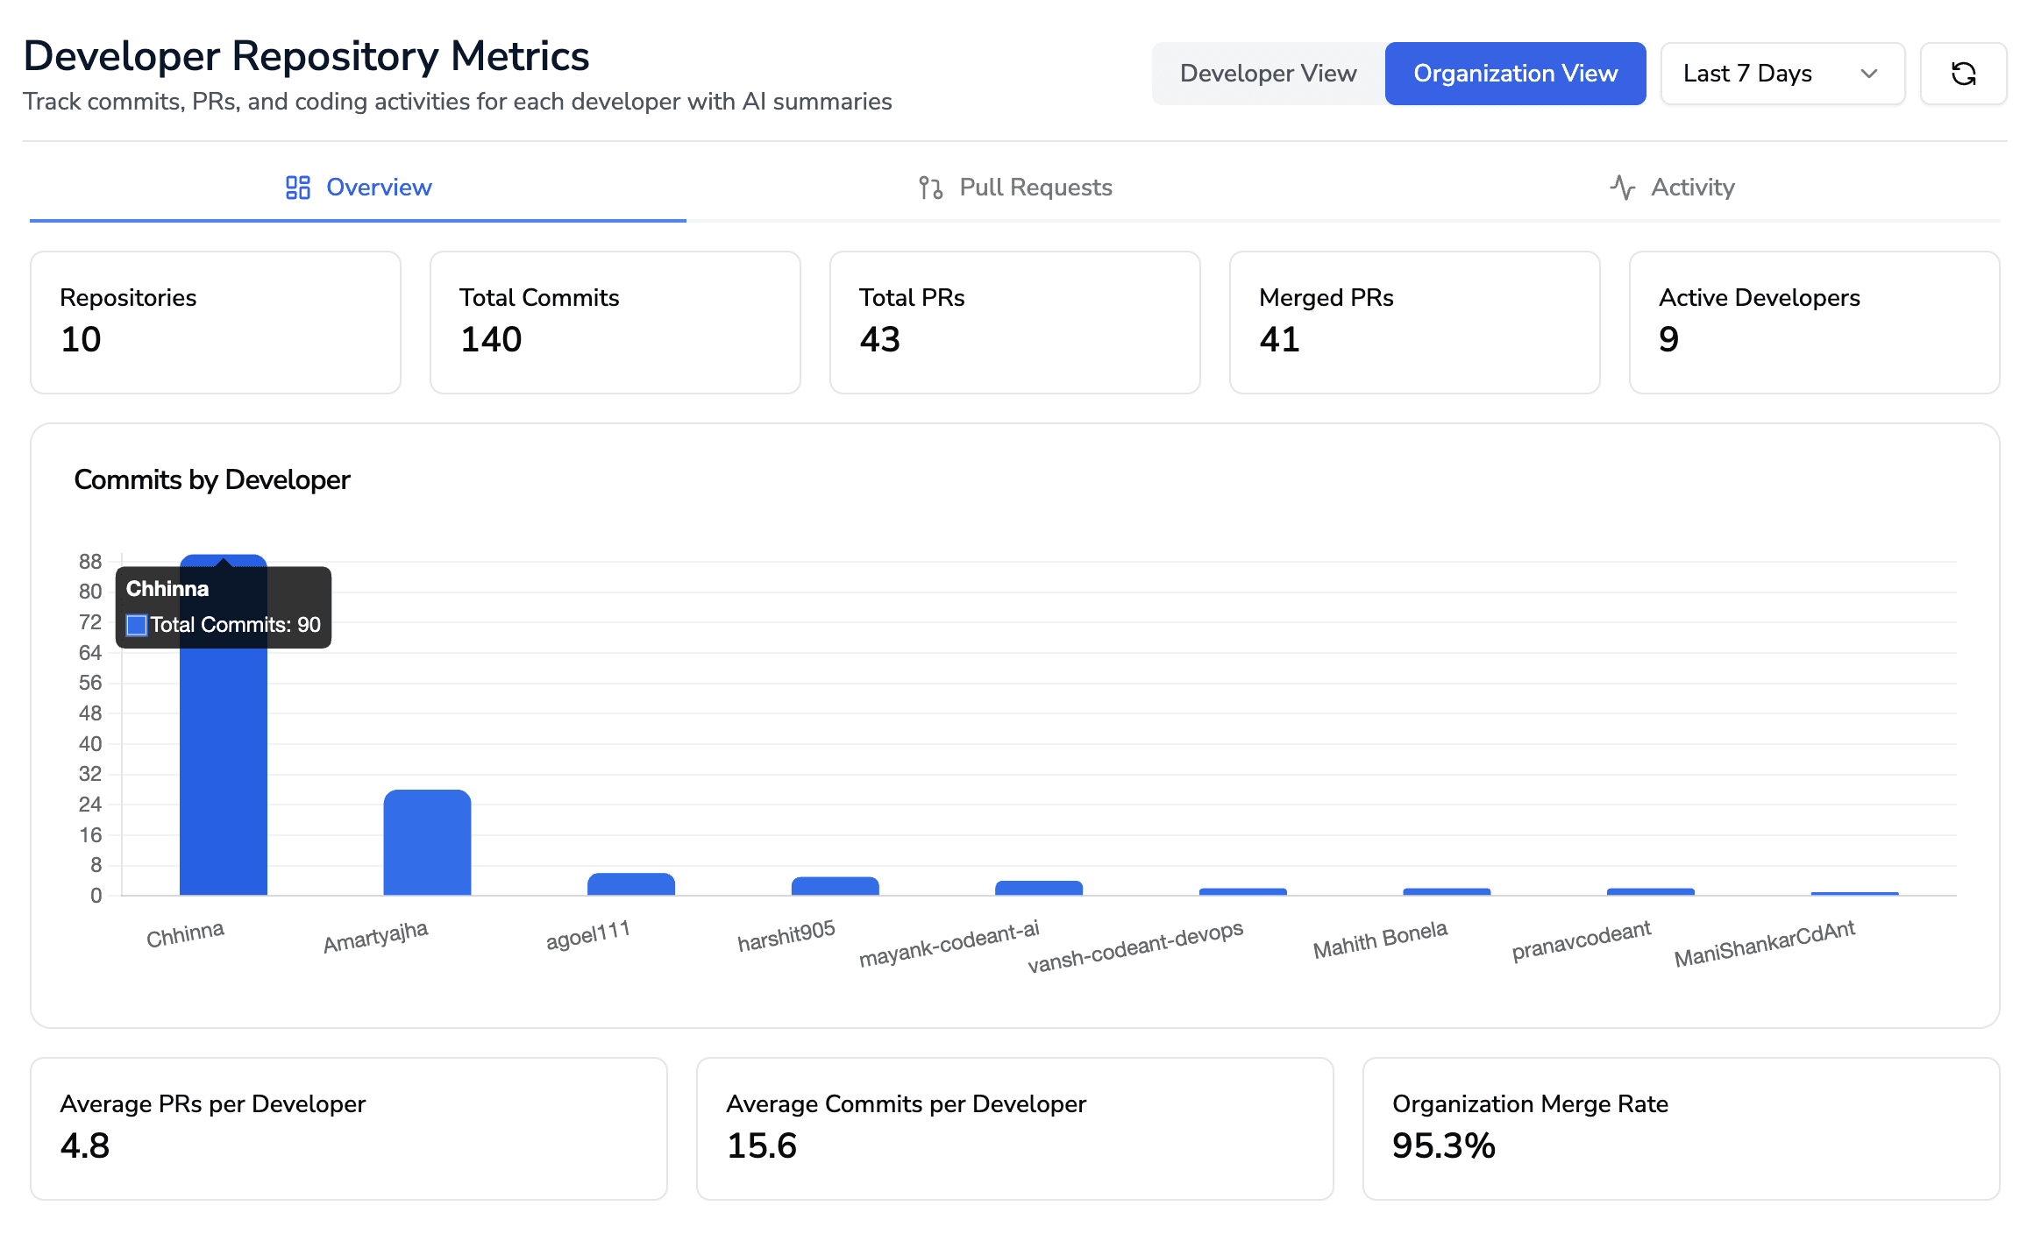
Task: Click the ManiShankarCdAnt axis label
Action: [1765, 944]
